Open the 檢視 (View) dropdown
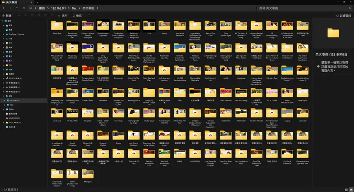The width and height of the screenshot is (354, 192). (78, 16)
